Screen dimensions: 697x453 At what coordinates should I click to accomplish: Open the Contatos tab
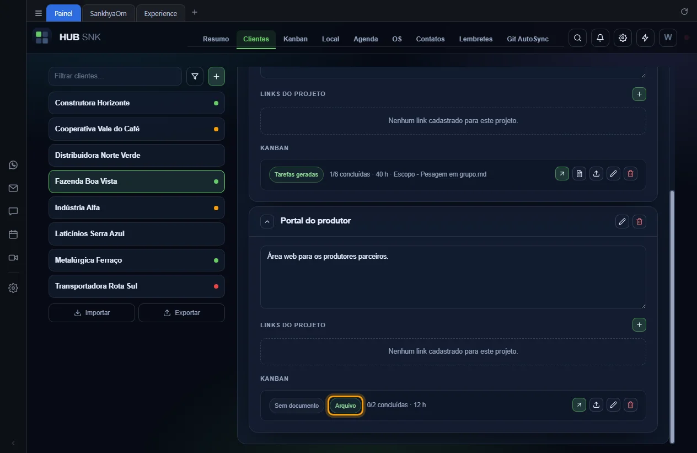(x=430, y=39)
